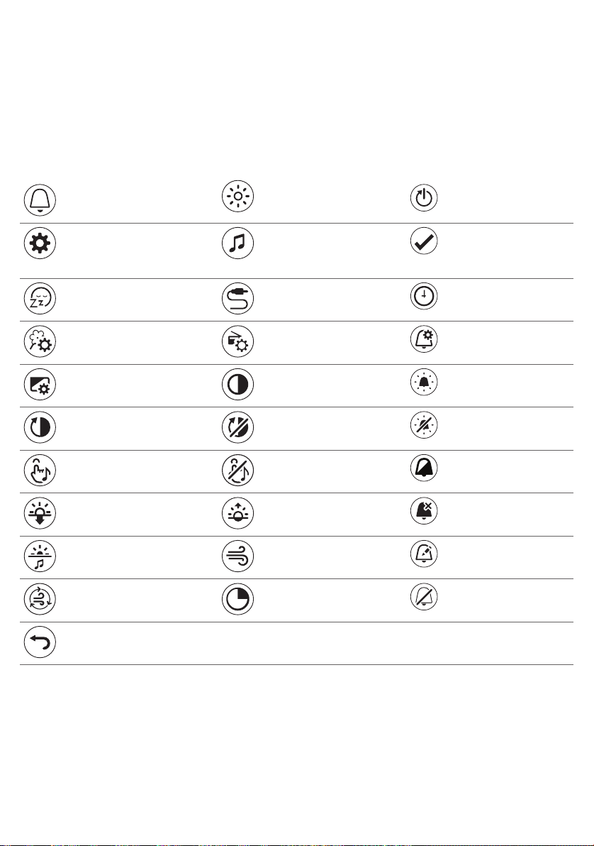Select the crossed-out glowing bell icon
This screenshot has width=594, height=846.
coord(424,425)
